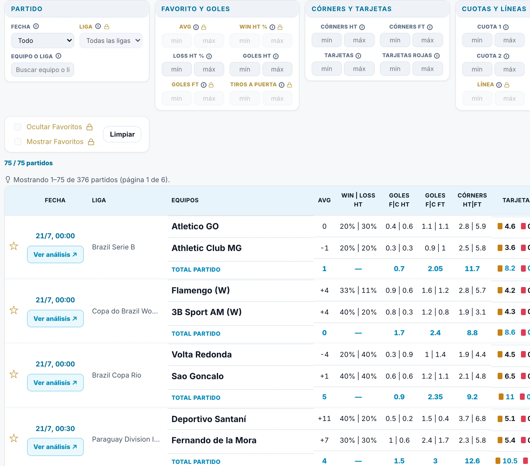This screenshot has height=466, width=530.
Task: Click info icon next to GOLES FT filter
Action: [x=204, y=85]
